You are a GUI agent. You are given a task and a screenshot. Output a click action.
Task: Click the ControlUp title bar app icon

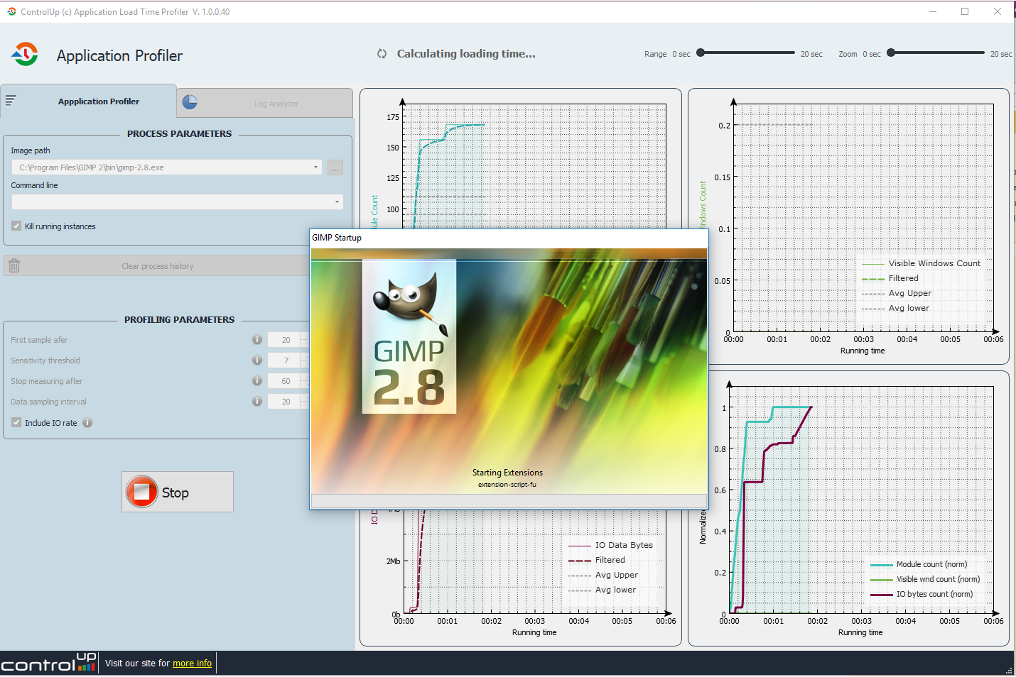[11, 11]
